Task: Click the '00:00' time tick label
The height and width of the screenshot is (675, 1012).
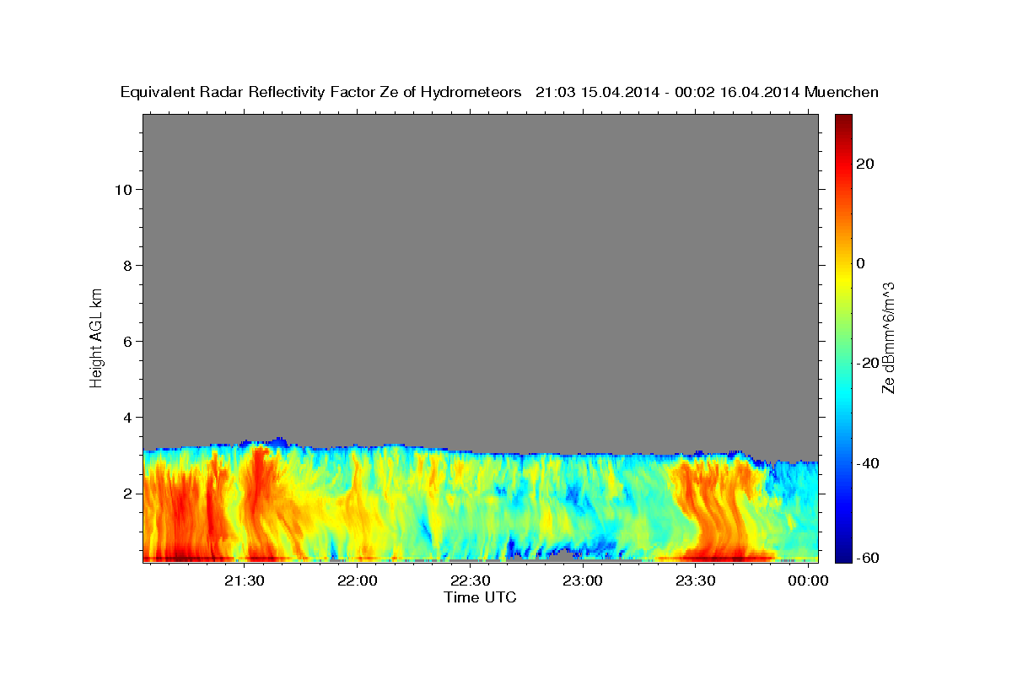Action: pos(807,580)
